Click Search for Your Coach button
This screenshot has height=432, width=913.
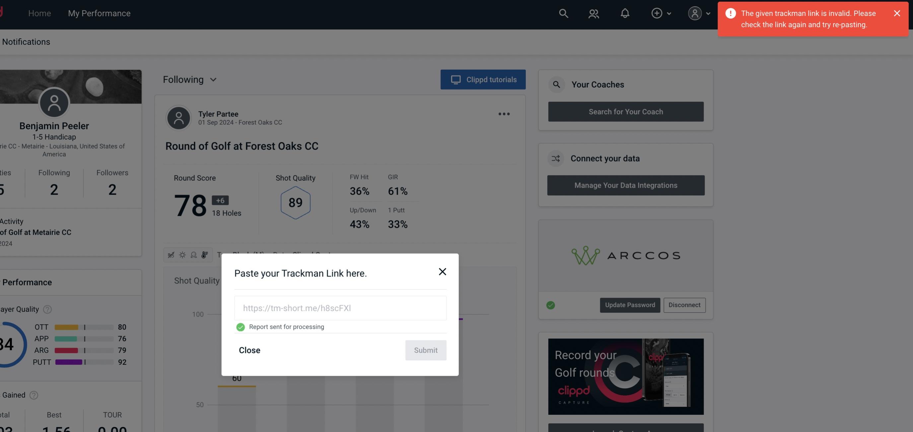[626, 111]
